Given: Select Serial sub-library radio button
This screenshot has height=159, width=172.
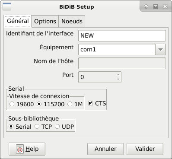Looking at the screenshot, I should [11, 127].
